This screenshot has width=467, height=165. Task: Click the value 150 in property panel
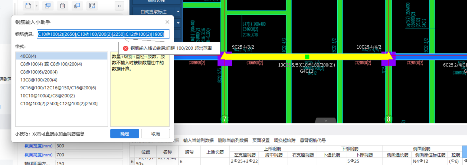[x=89, y=163]
